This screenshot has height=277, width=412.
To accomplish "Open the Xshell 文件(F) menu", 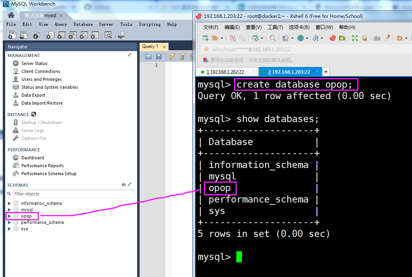I will pos(211,27).
